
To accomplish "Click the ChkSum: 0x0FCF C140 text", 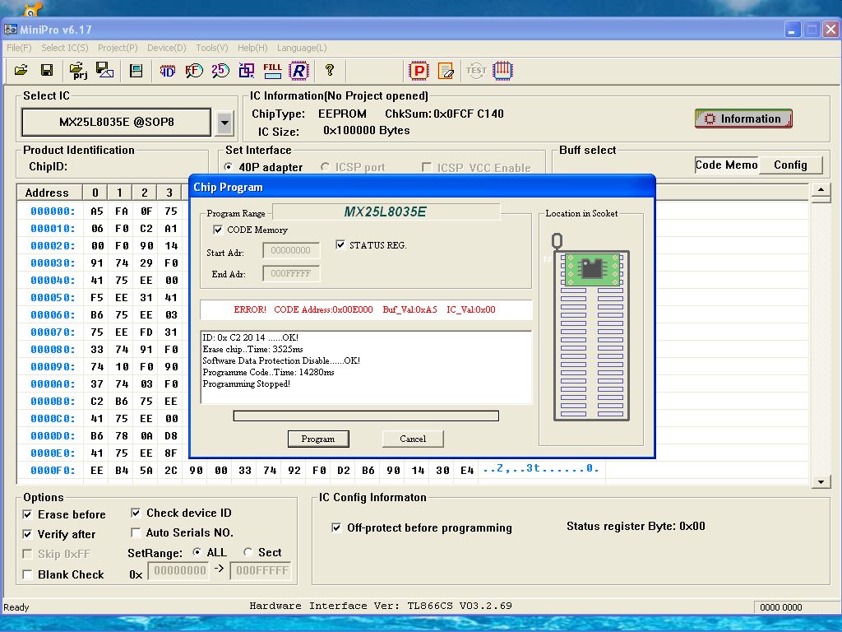I will tap(444, 114).
